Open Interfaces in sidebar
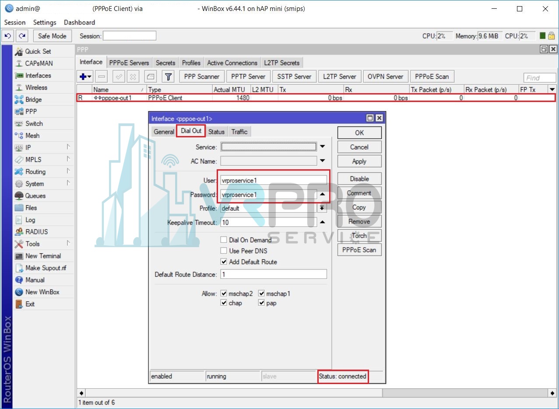This screenshot has height=409, width=559. (x=38, y=76)
